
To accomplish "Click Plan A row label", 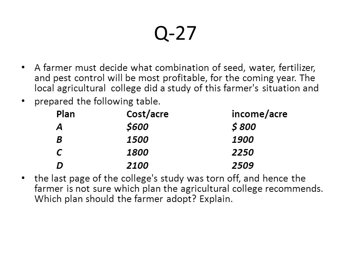I will tap(59, 127).
